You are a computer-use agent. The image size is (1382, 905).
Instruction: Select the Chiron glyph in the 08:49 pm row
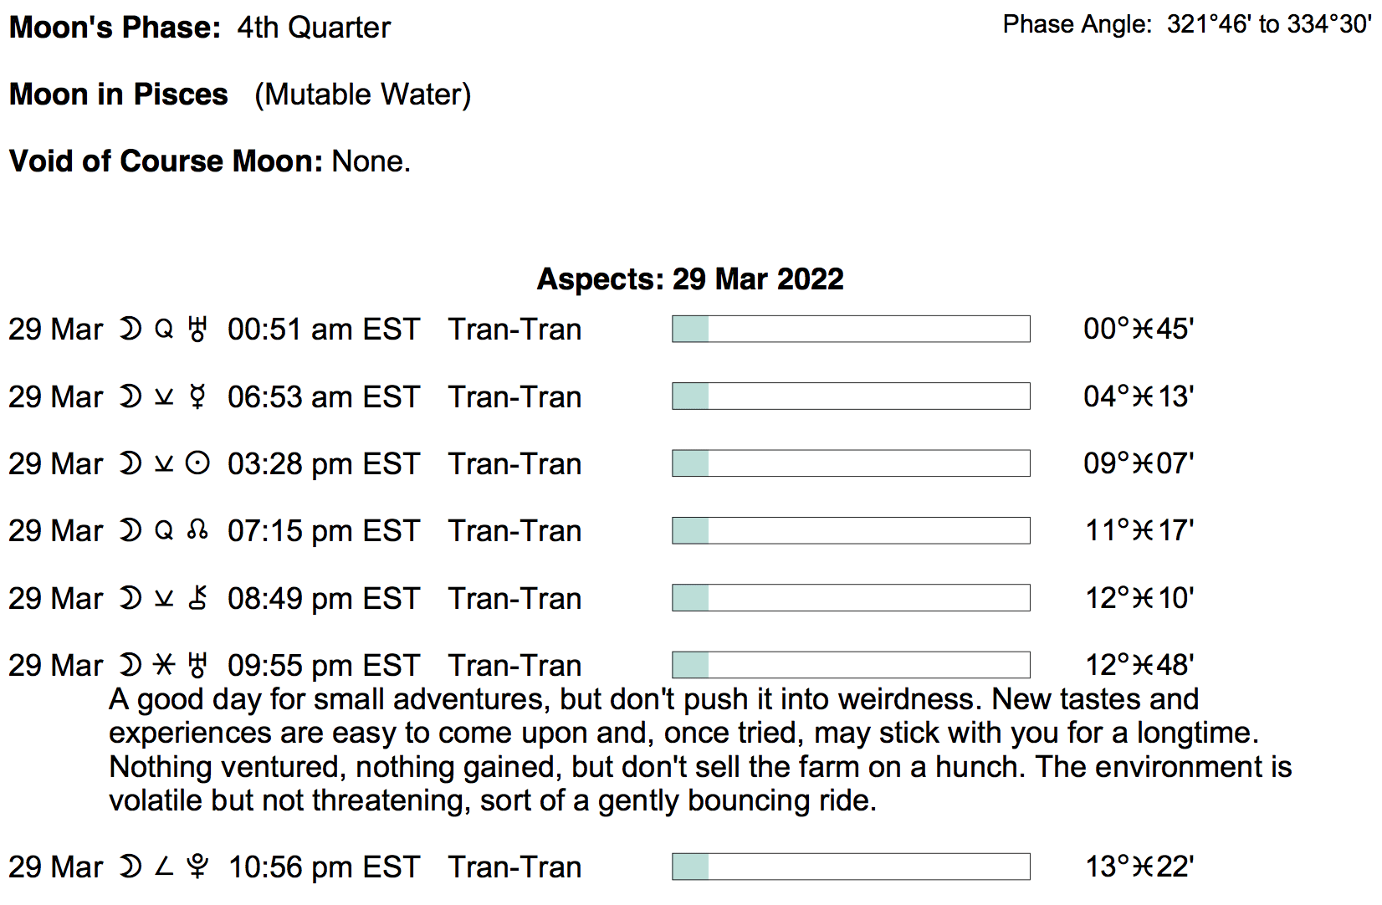[x=197, y=598]
